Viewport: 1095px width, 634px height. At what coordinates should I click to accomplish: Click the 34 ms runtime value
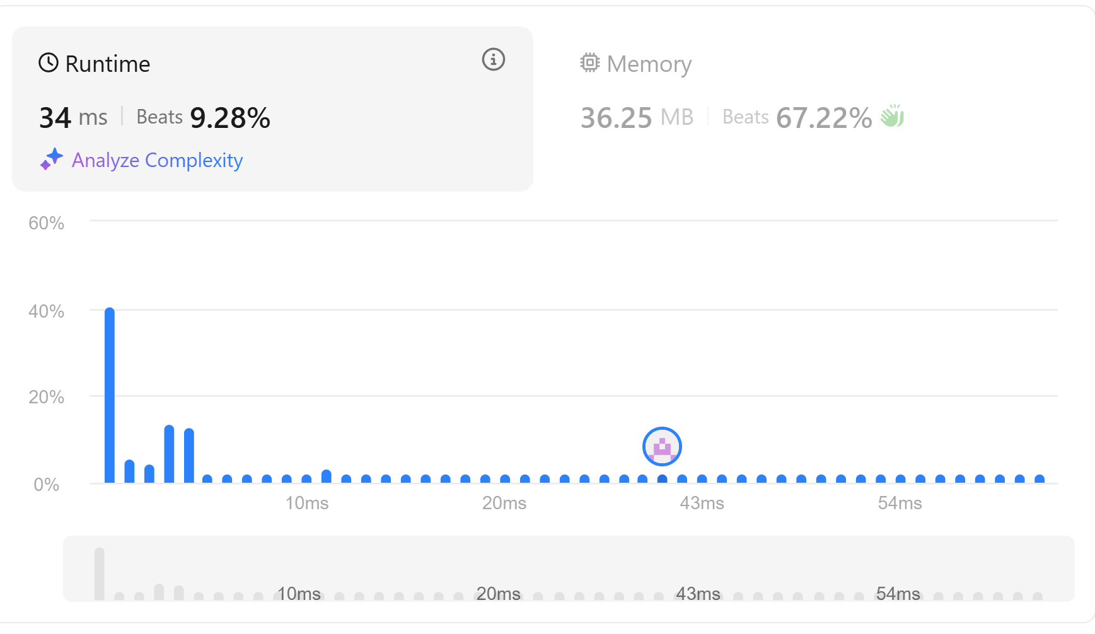73,118
